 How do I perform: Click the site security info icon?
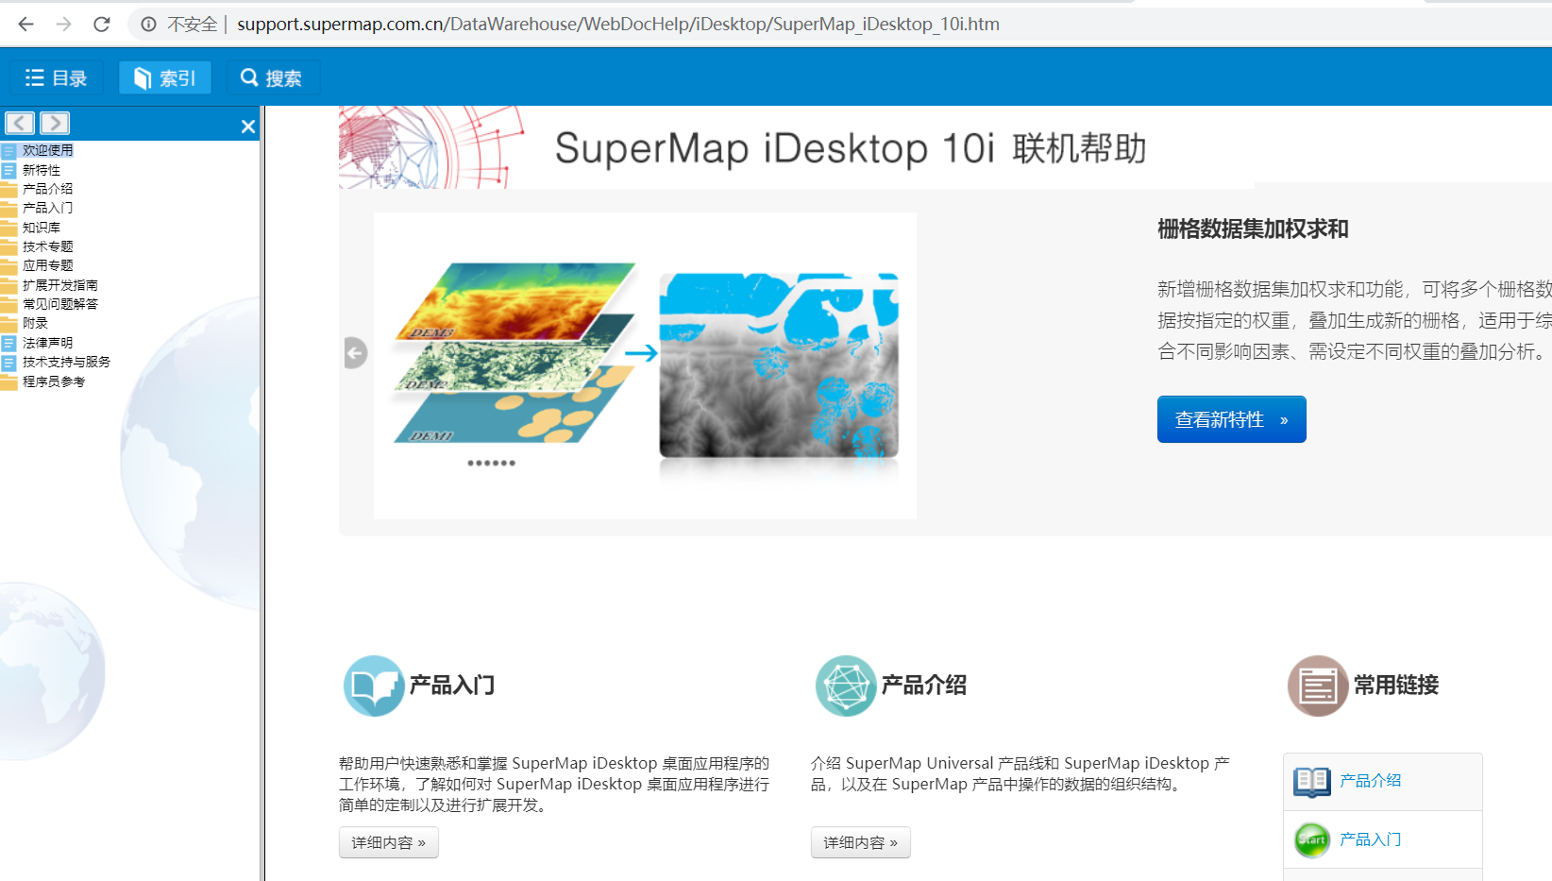click(148, 24)
